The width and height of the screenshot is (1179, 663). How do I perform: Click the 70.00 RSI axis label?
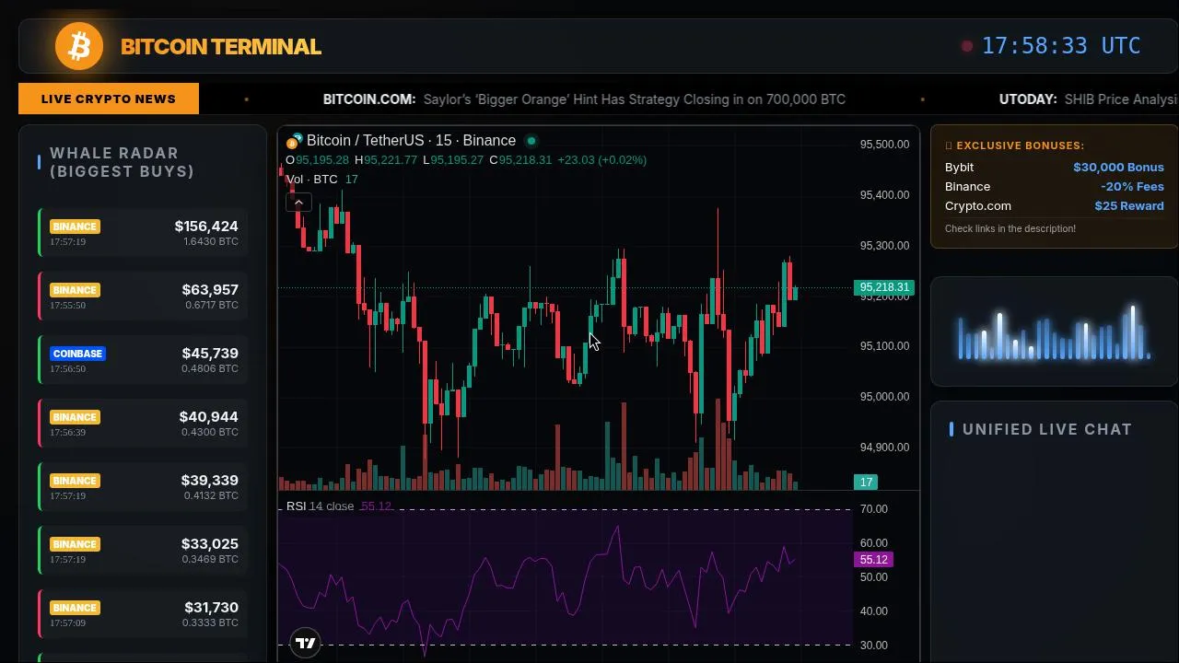click(873, 509)
